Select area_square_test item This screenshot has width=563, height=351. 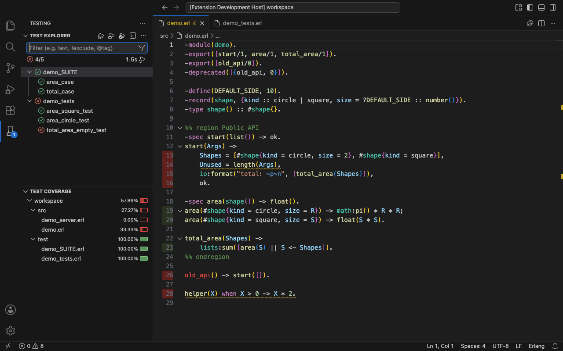tap(87, 111)
